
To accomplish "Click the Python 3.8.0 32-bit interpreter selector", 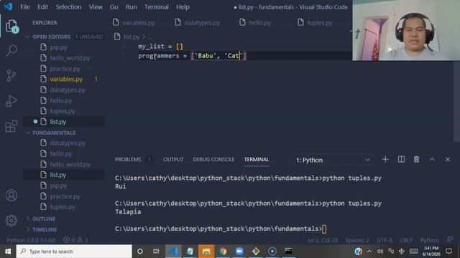I will coord(31,240).
